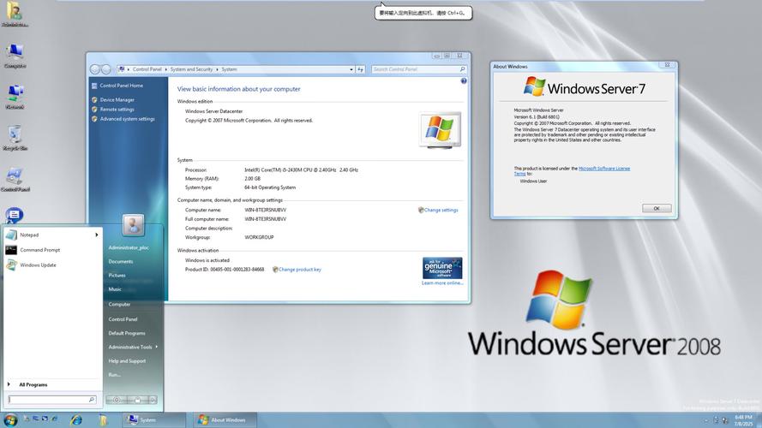Show hidden icons in system tray
The height and width of the screenshot is (428, 762).
pyautogui.click(x=706, y=420)
